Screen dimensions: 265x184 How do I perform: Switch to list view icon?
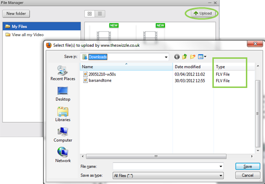[100, 14]
